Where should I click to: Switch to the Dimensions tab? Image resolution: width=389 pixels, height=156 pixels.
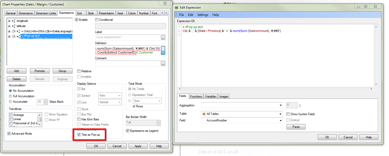(x=26, y=13)
